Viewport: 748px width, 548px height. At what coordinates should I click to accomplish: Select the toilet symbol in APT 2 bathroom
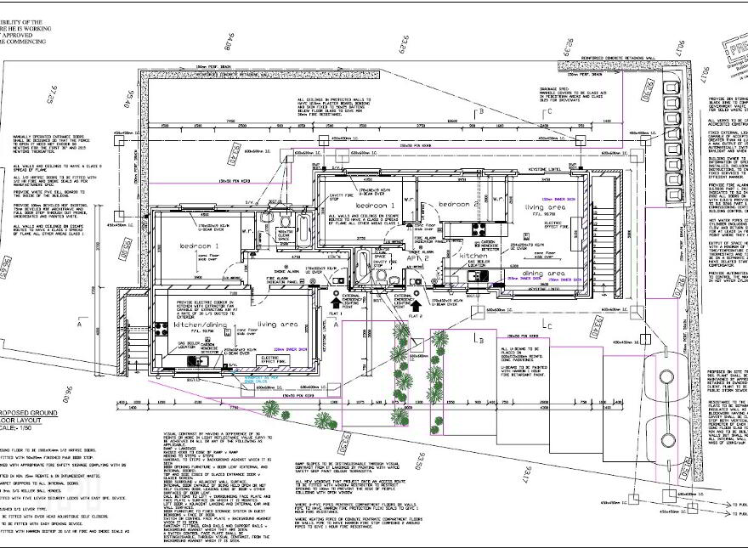point(380,275)
